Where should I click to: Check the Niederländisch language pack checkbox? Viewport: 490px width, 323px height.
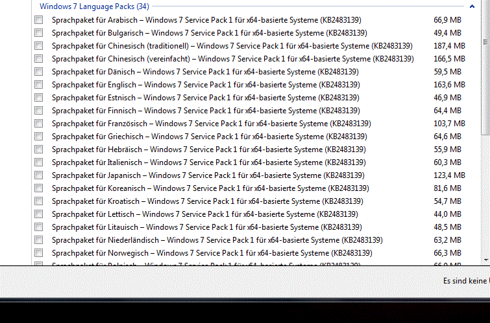click(39, 240)
